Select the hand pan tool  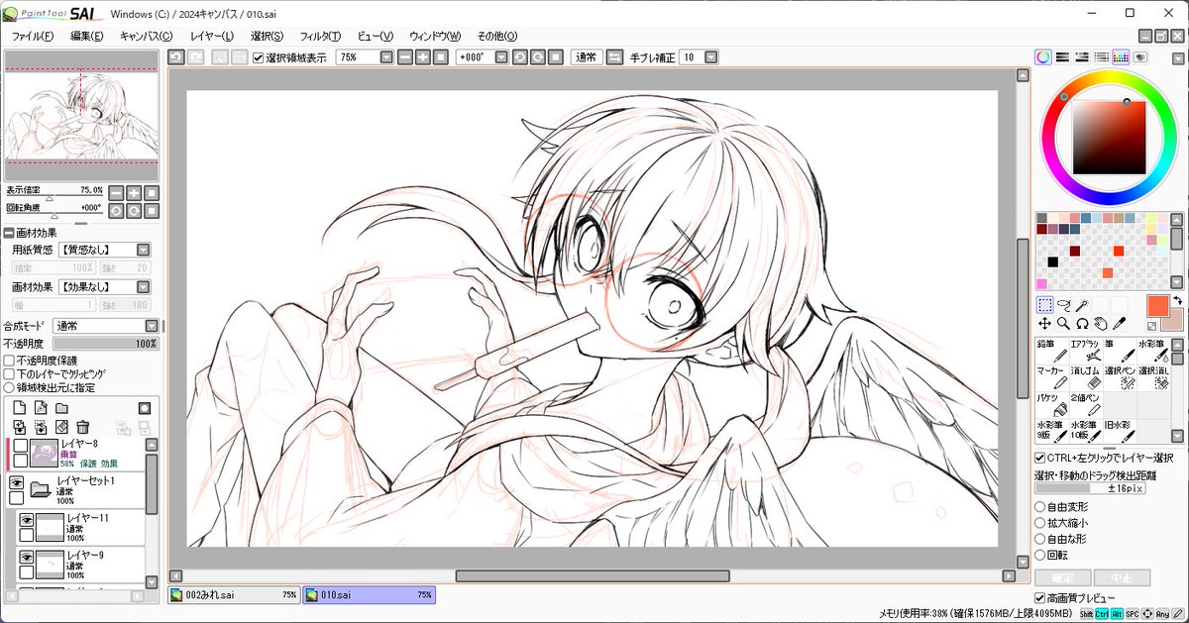[1101, 323]
